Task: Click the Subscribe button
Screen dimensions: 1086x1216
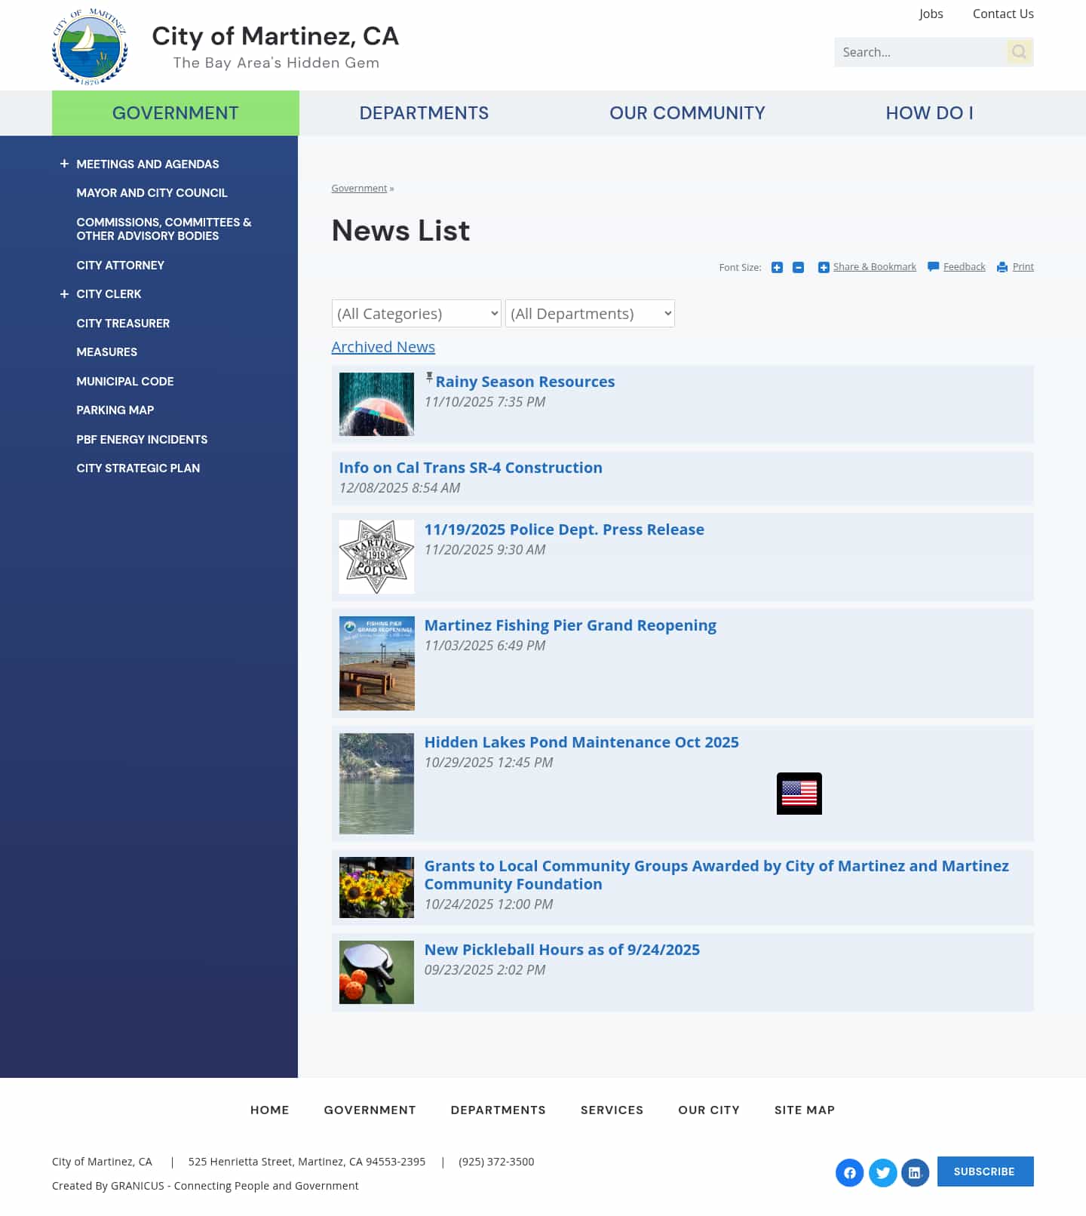Action: click(x=985, y=1171)
